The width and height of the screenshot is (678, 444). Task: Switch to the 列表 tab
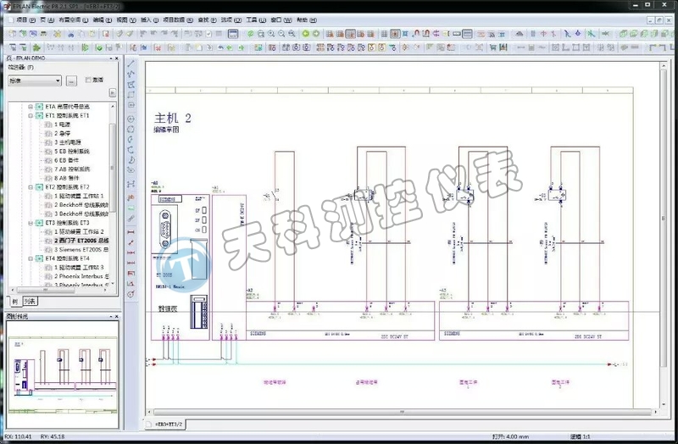(31, 301)
